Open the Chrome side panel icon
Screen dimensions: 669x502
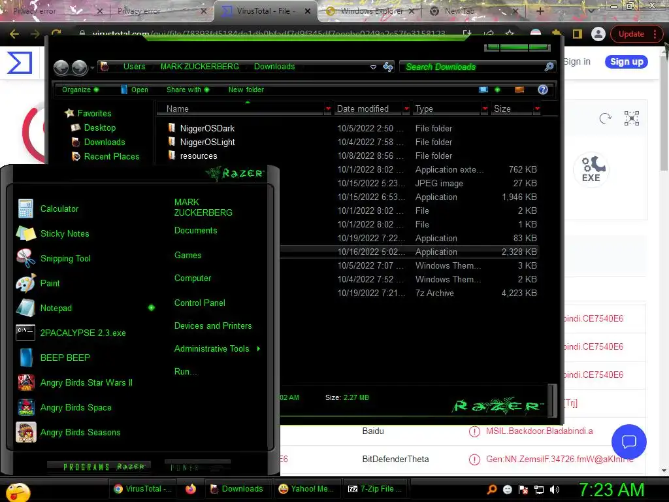pos(578,34)
